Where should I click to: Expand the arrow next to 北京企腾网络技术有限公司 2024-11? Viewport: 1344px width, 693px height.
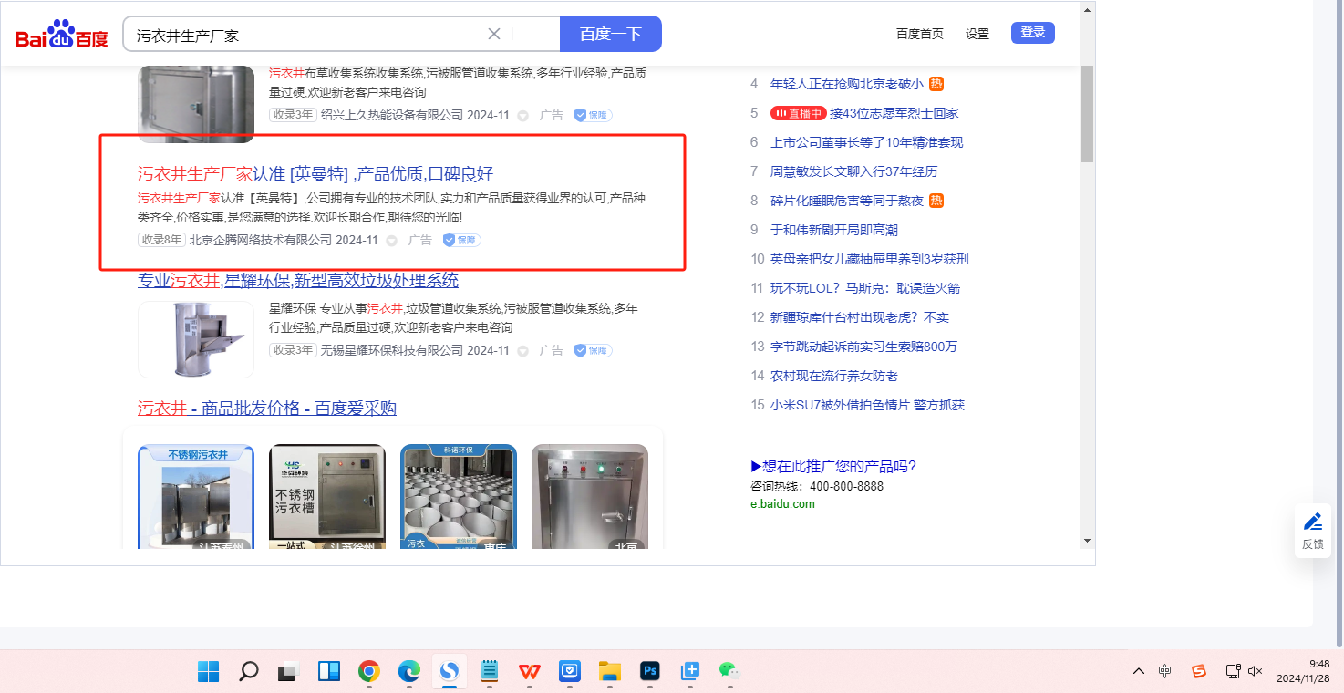point(392,241)
